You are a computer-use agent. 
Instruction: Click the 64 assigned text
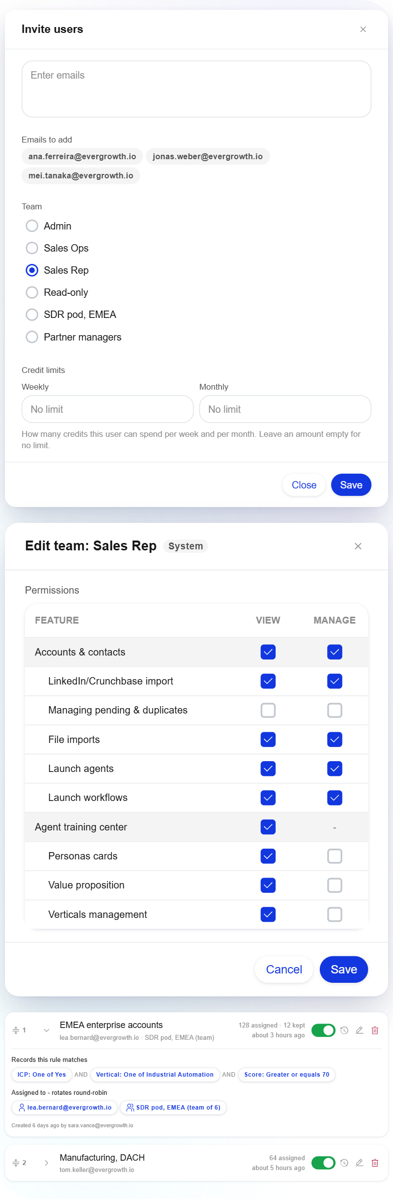tap(287, 1158)
